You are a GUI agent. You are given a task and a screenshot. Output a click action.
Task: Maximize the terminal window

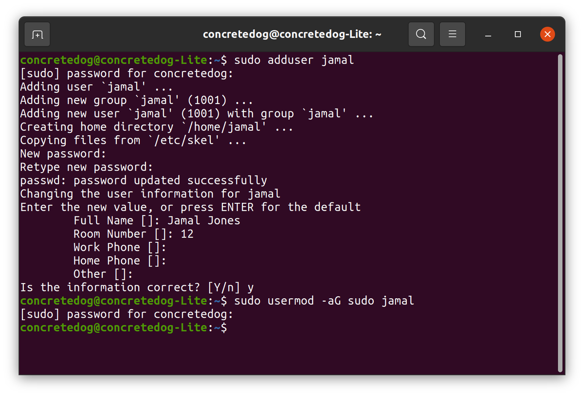tap(518, 35)
